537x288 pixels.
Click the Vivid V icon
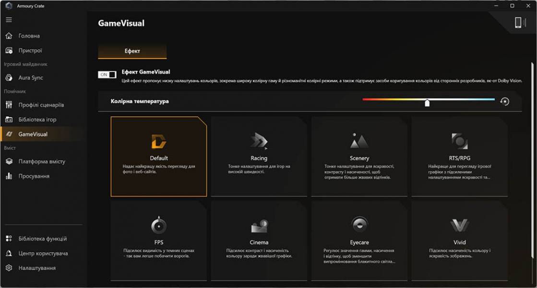pyautogui.click(x=459, y=225)
